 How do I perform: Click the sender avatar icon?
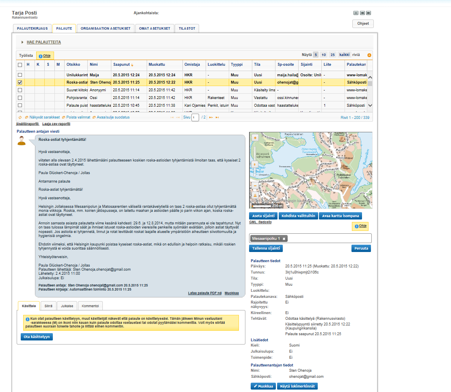click(22, 141)
